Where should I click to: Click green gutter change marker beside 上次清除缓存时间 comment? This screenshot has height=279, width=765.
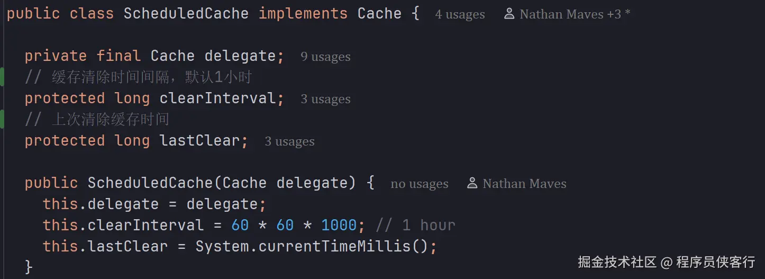tap(2, 120)
